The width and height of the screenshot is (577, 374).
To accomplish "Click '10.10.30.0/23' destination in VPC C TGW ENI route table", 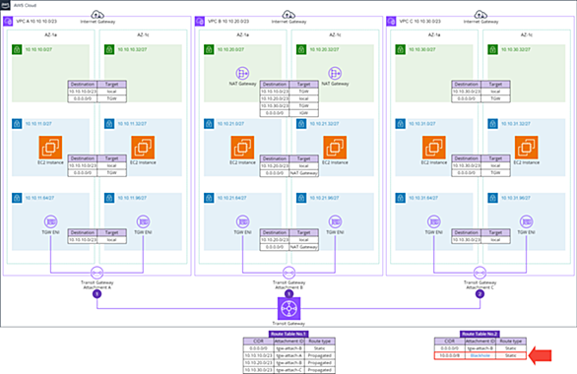I will (x=467, y=240).
